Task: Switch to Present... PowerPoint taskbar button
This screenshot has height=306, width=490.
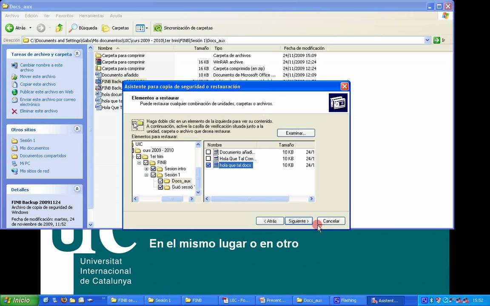Action: [274, 300]
